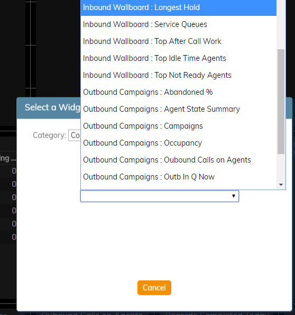The width and height of the screenshot is (295, 315).
Task: Choose Outbound Campaigns : Outb In Q Now
Action: click(x=178, y=177)
